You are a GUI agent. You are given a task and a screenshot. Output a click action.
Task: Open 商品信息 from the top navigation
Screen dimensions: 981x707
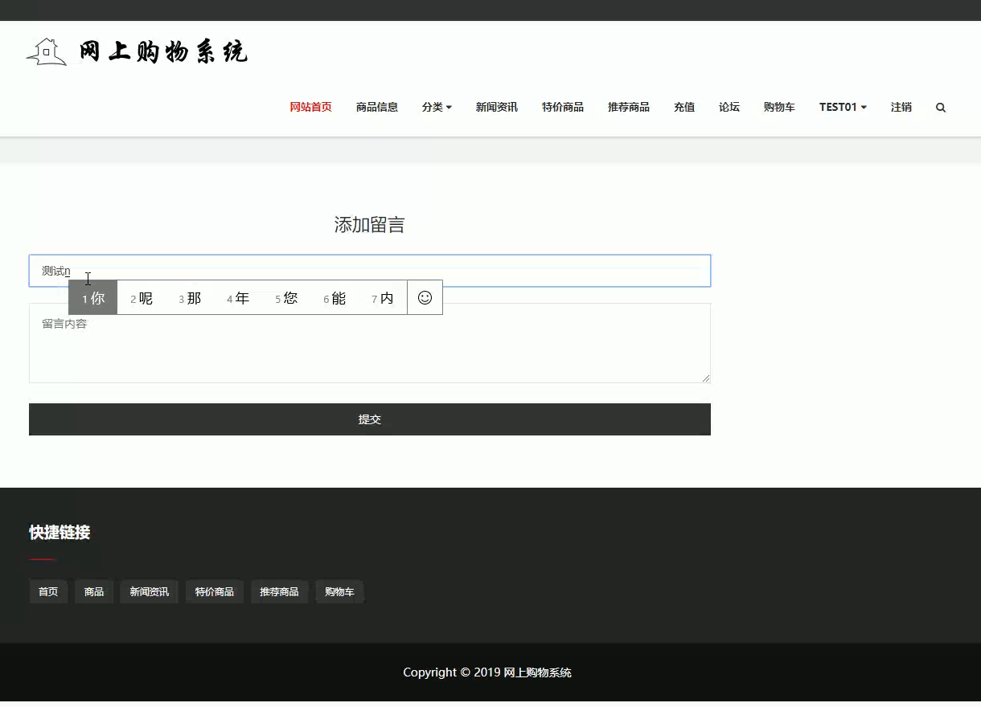click(377, 107)
